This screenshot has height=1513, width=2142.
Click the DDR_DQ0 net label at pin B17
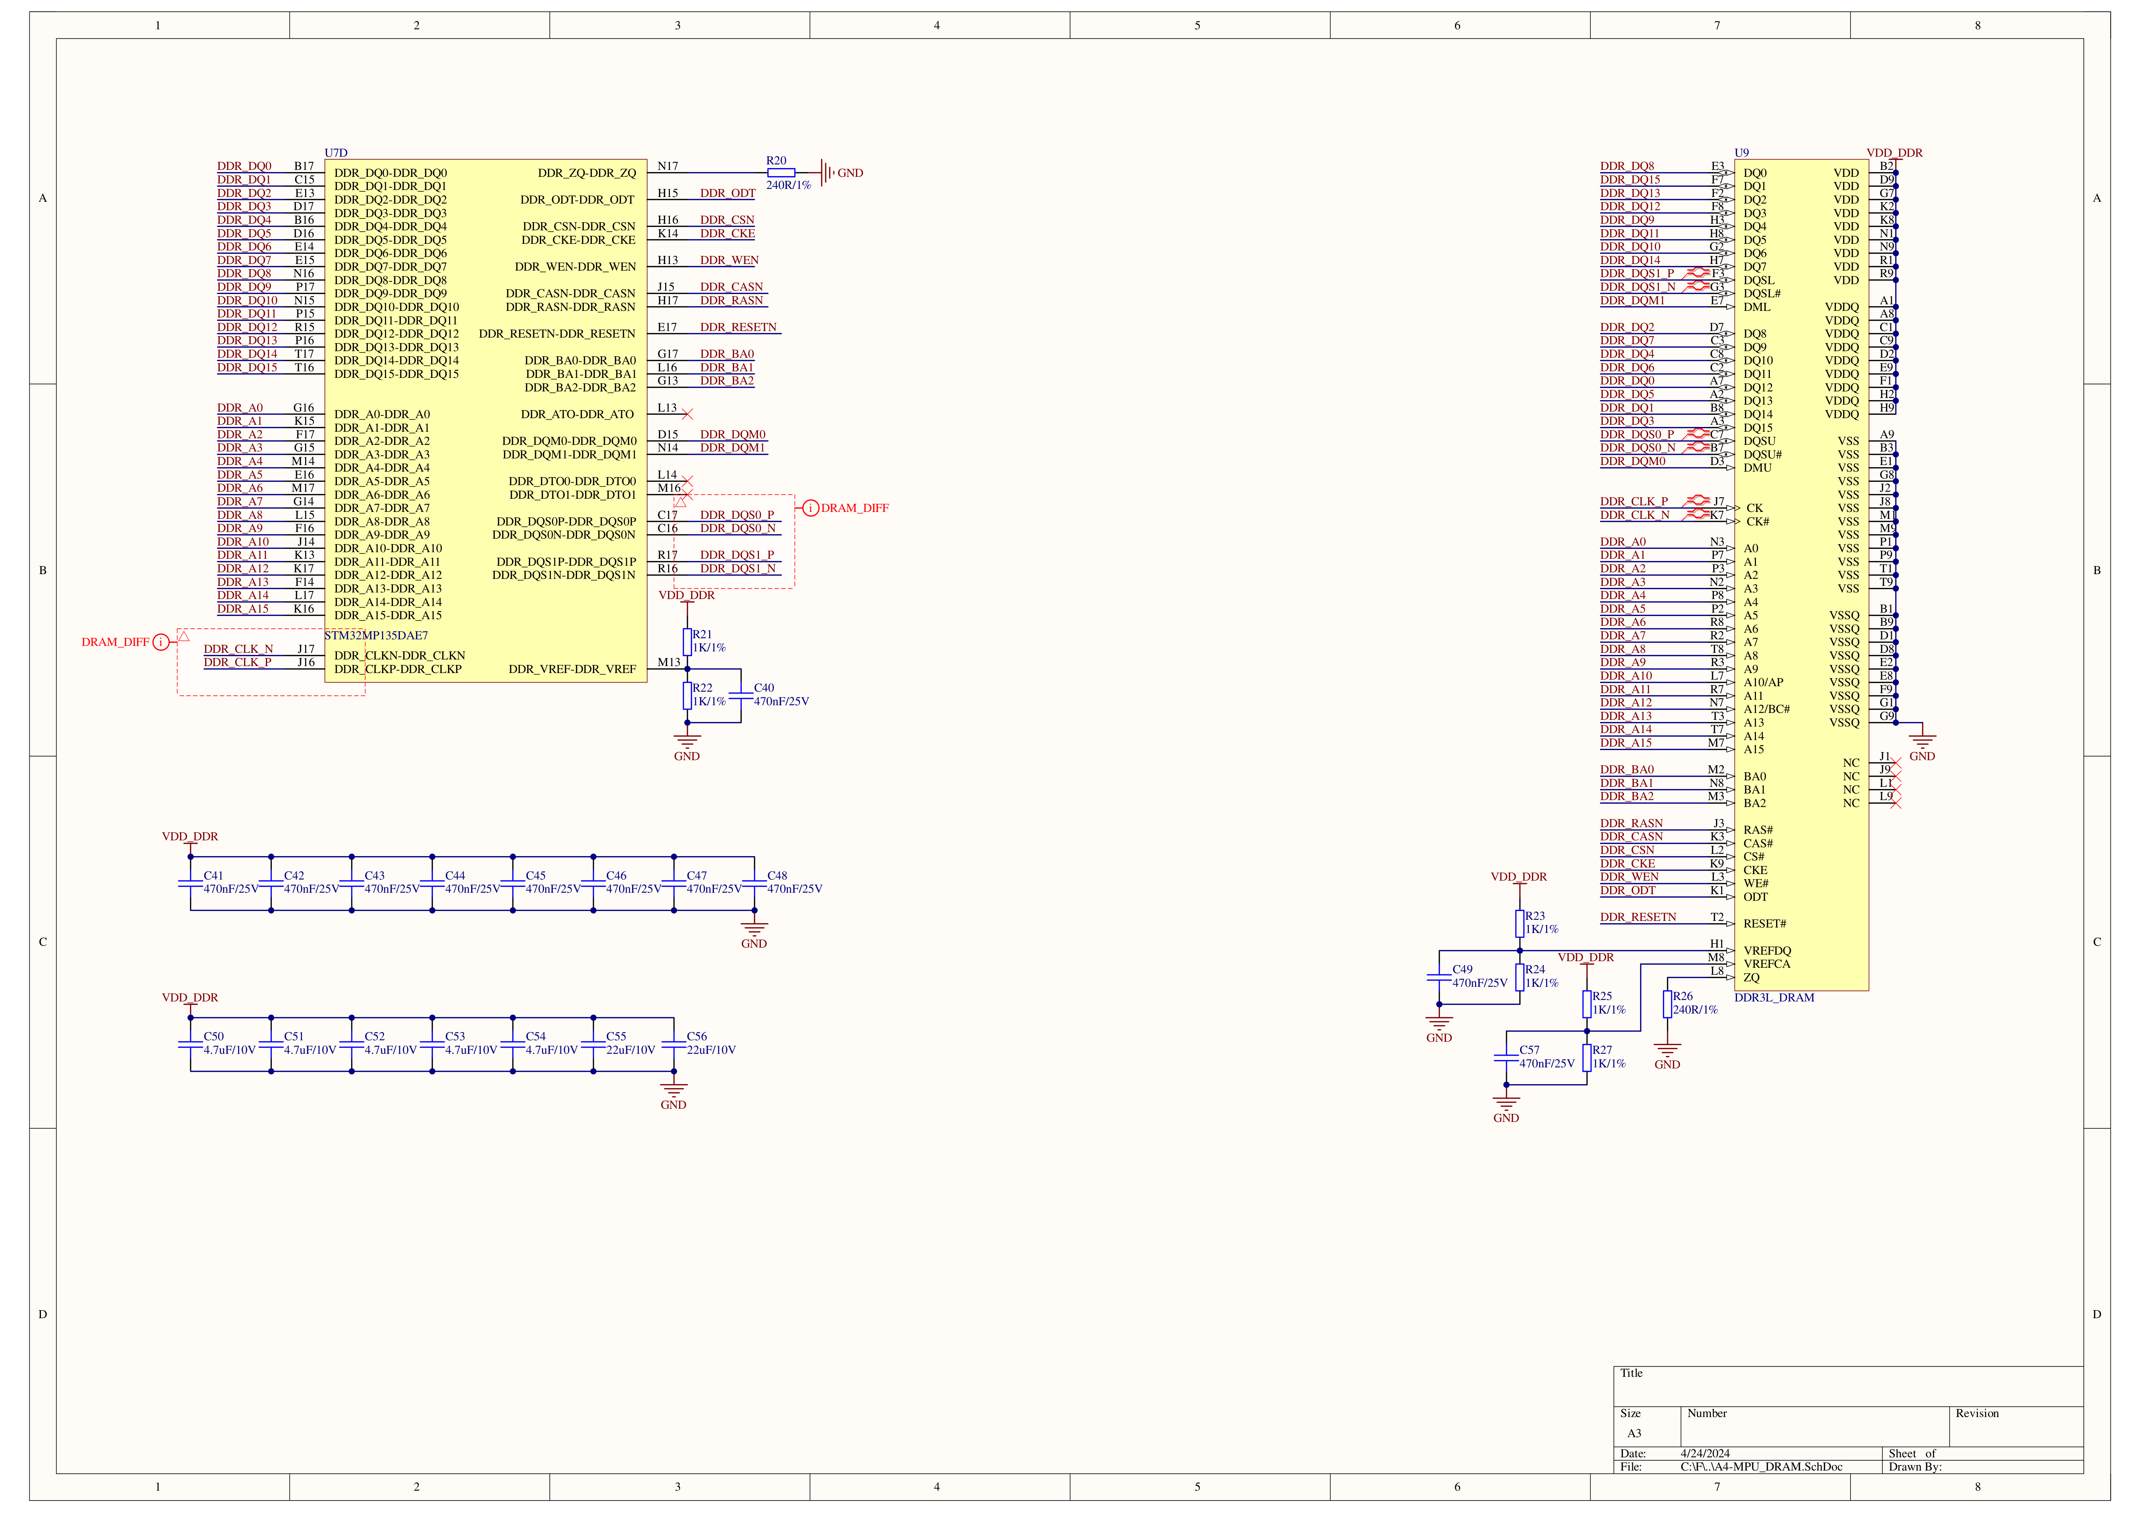pyautogui.click(x=244, y=166)
